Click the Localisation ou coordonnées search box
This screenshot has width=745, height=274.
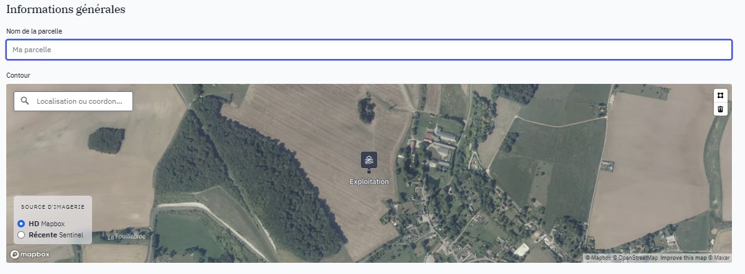[x=73, y=101]
